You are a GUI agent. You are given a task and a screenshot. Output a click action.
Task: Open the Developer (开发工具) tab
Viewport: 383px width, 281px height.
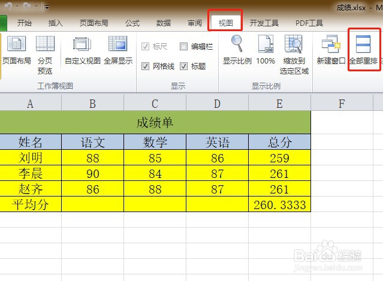click(x=264, y=23)
